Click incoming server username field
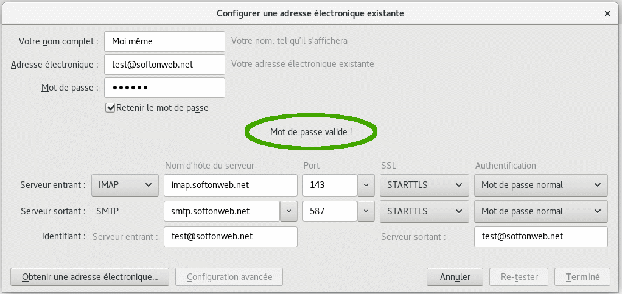The width and height of the screenshot is (622, 294). tap(230, 237)
